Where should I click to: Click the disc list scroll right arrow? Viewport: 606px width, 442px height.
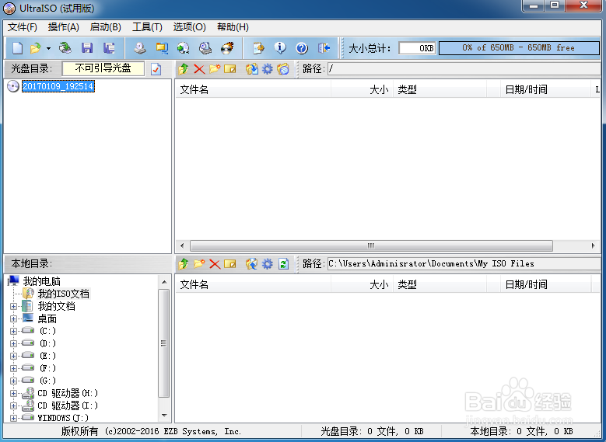[x=594, y=246]
